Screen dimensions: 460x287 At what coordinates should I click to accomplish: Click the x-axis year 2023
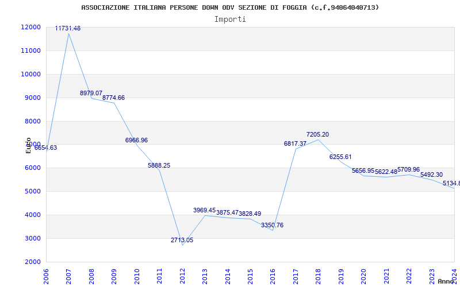point(432,276)
